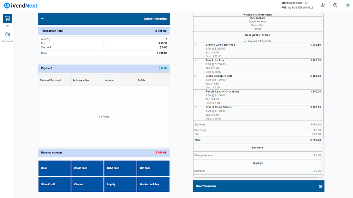Image resolution: width=353 pixels, height=198 pixels.
Task: Click the iVendNext logo
Action: 21,5
